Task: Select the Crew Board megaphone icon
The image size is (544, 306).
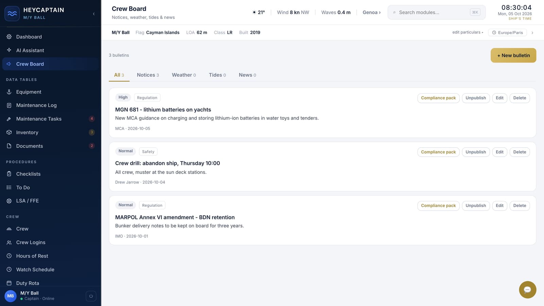Action: [x=9, y=64]
